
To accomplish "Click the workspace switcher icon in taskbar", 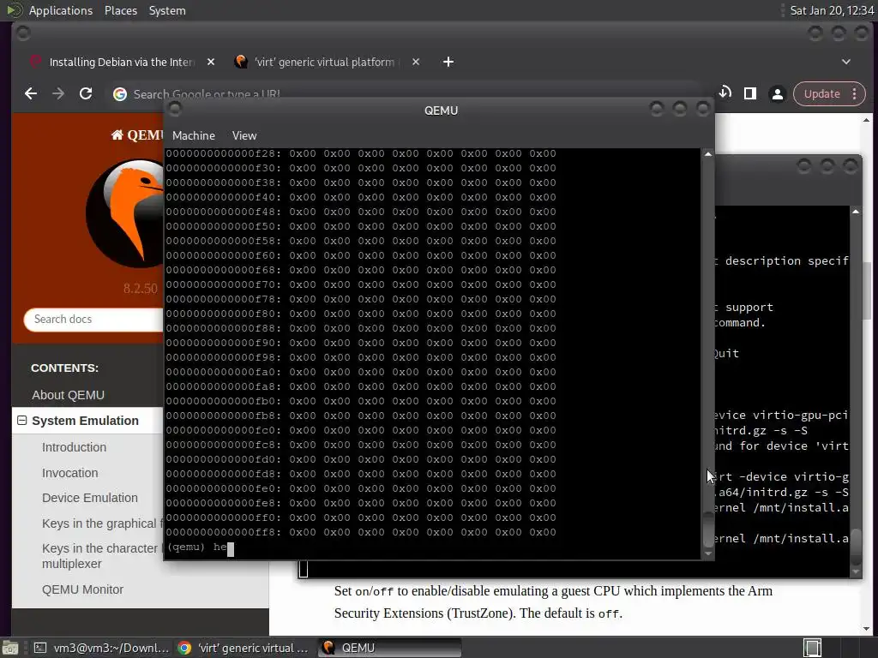I will click(x=813, y=648).
